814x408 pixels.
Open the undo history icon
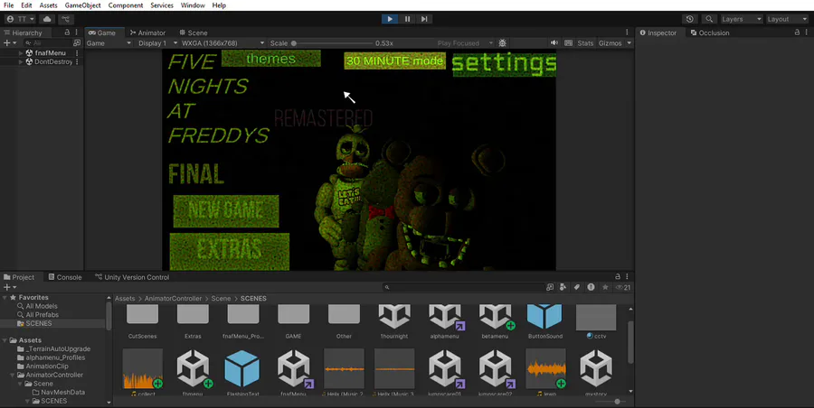pyautogui.click(x=689, y=19)
